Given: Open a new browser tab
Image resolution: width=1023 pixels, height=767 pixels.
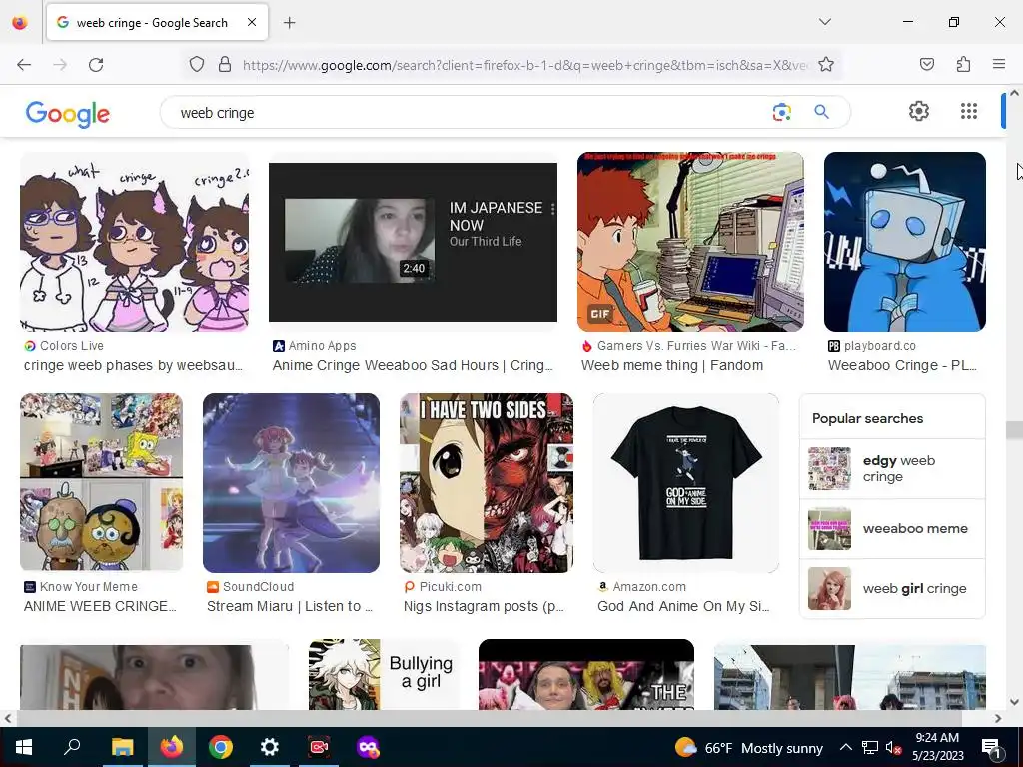Looking at the screenshot, I should (x=289, y=23).
